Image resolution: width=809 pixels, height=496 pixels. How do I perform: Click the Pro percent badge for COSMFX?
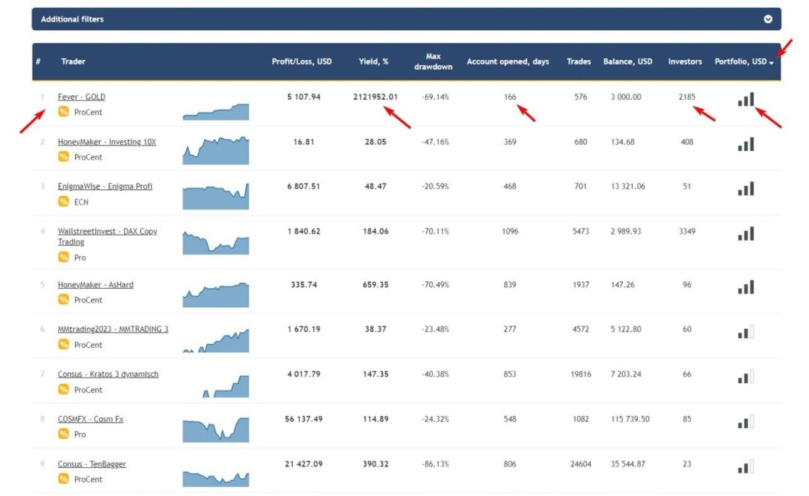point(63,434)
